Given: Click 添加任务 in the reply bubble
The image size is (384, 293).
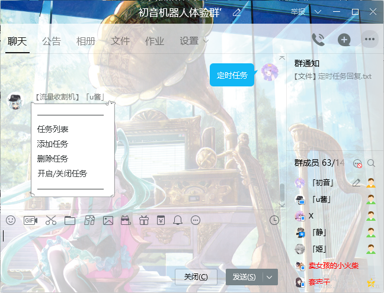Looking at the screenshot, I should (52, 144).
